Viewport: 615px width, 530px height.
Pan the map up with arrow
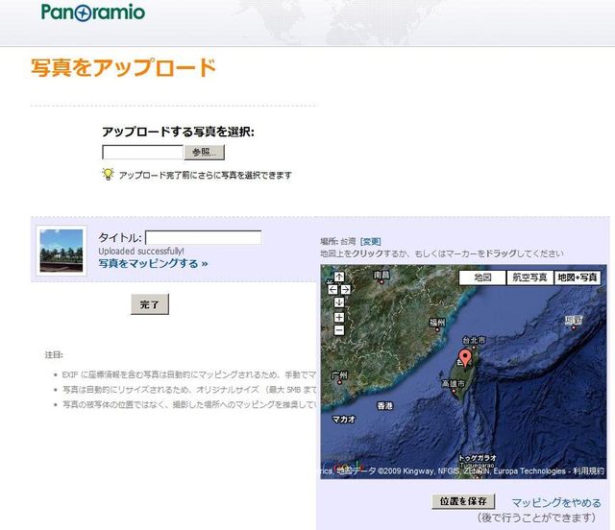(339, 277)
